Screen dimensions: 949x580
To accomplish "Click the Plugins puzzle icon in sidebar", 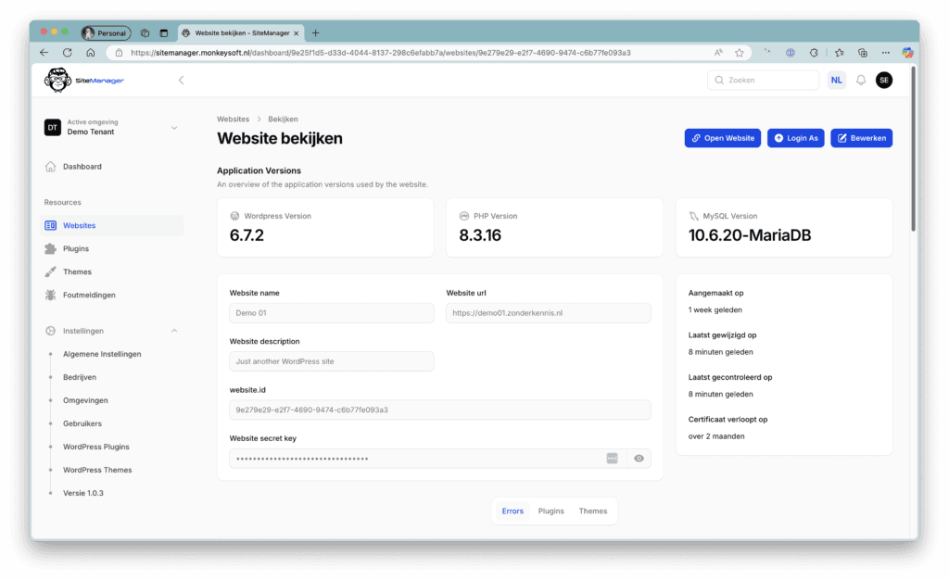I will (51, 249).
